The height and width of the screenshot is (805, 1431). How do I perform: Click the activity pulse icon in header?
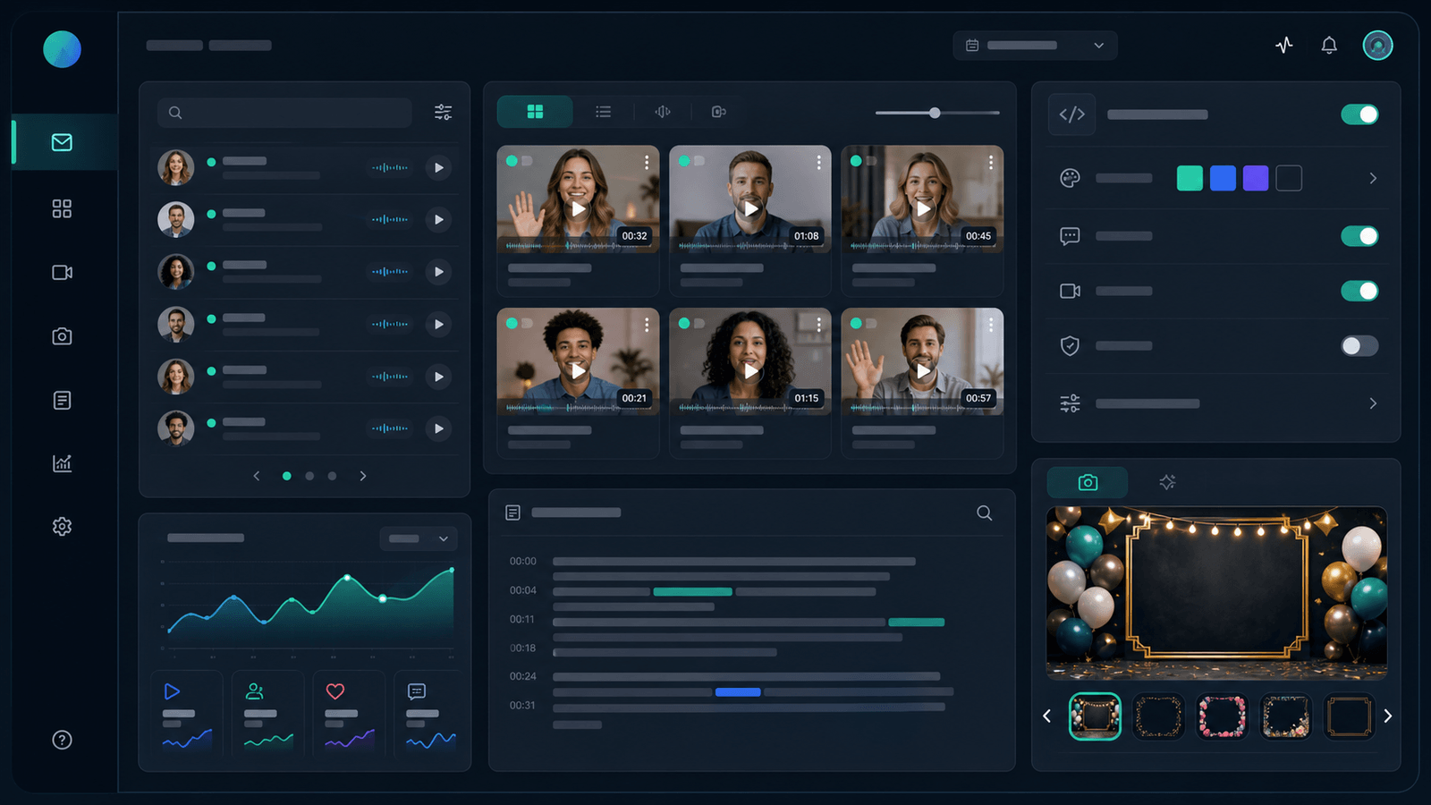pyautogui.click(x=1284, y=45)
